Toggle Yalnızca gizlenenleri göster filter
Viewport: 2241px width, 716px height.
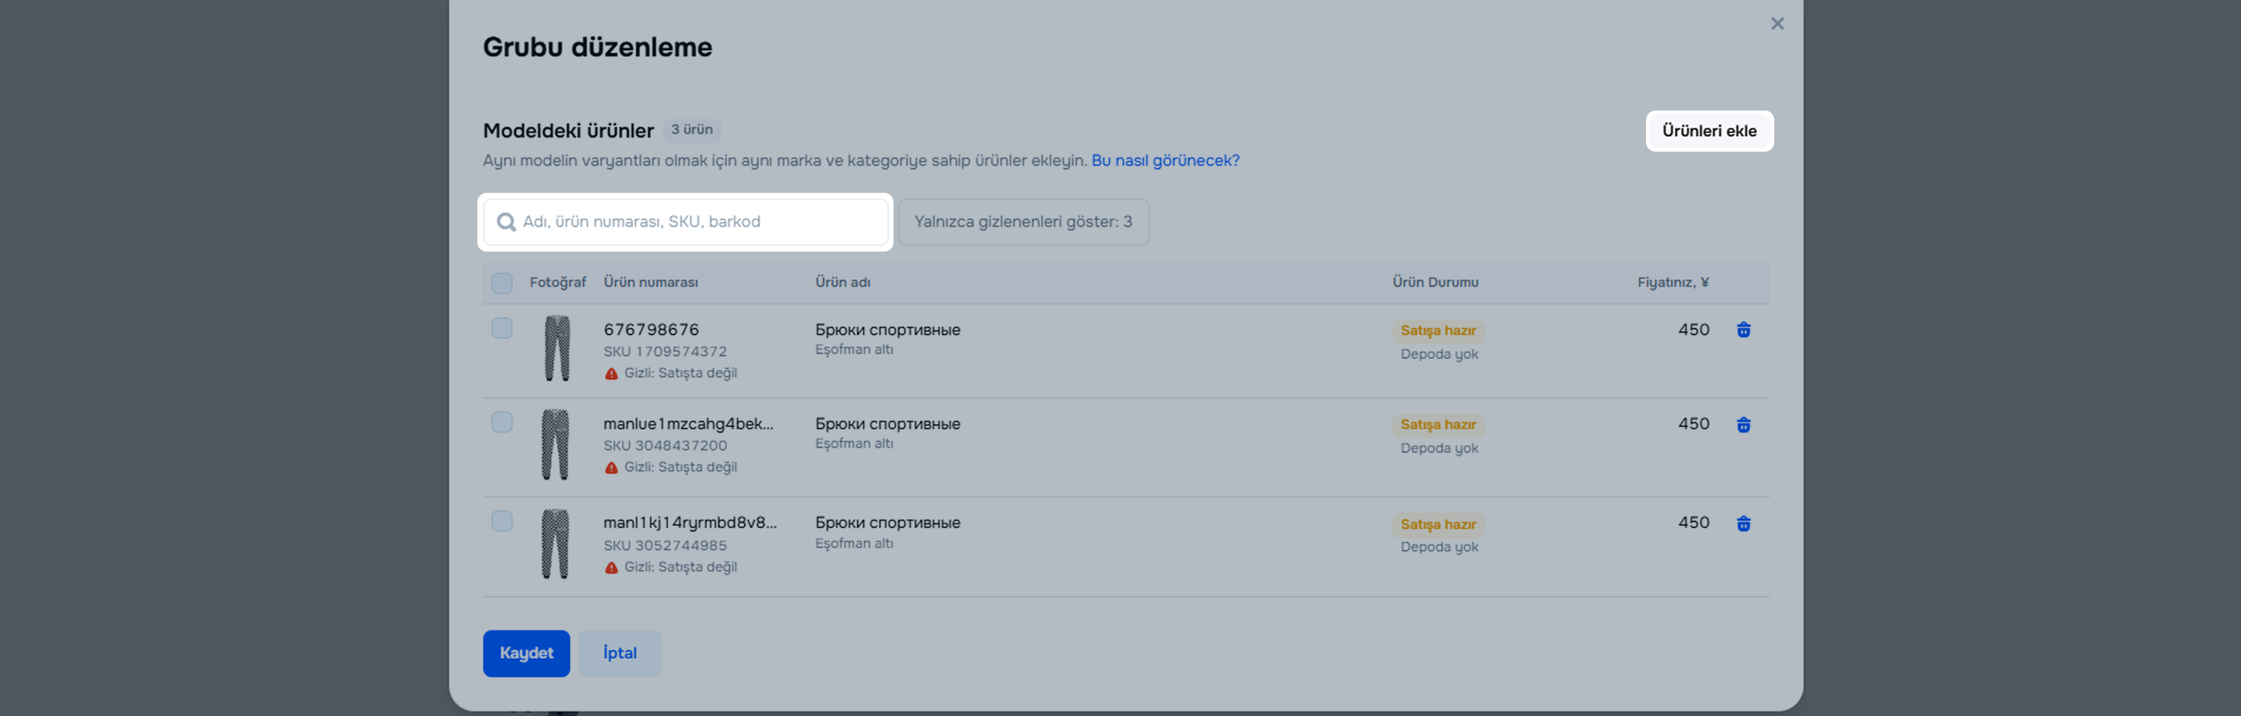(1022, 222)
